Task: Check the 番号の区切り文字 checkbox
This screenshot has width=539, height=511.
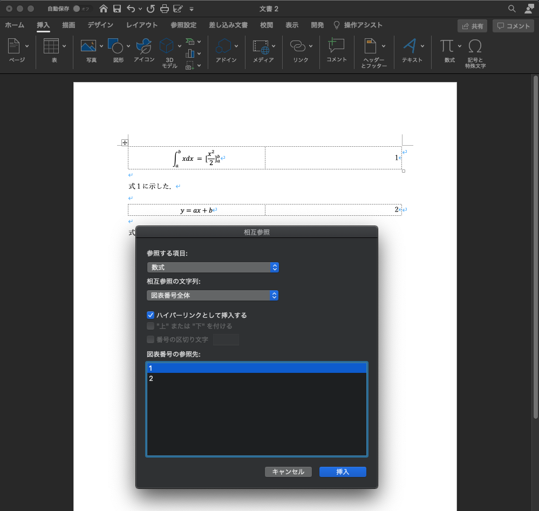Action: [151, 339]
